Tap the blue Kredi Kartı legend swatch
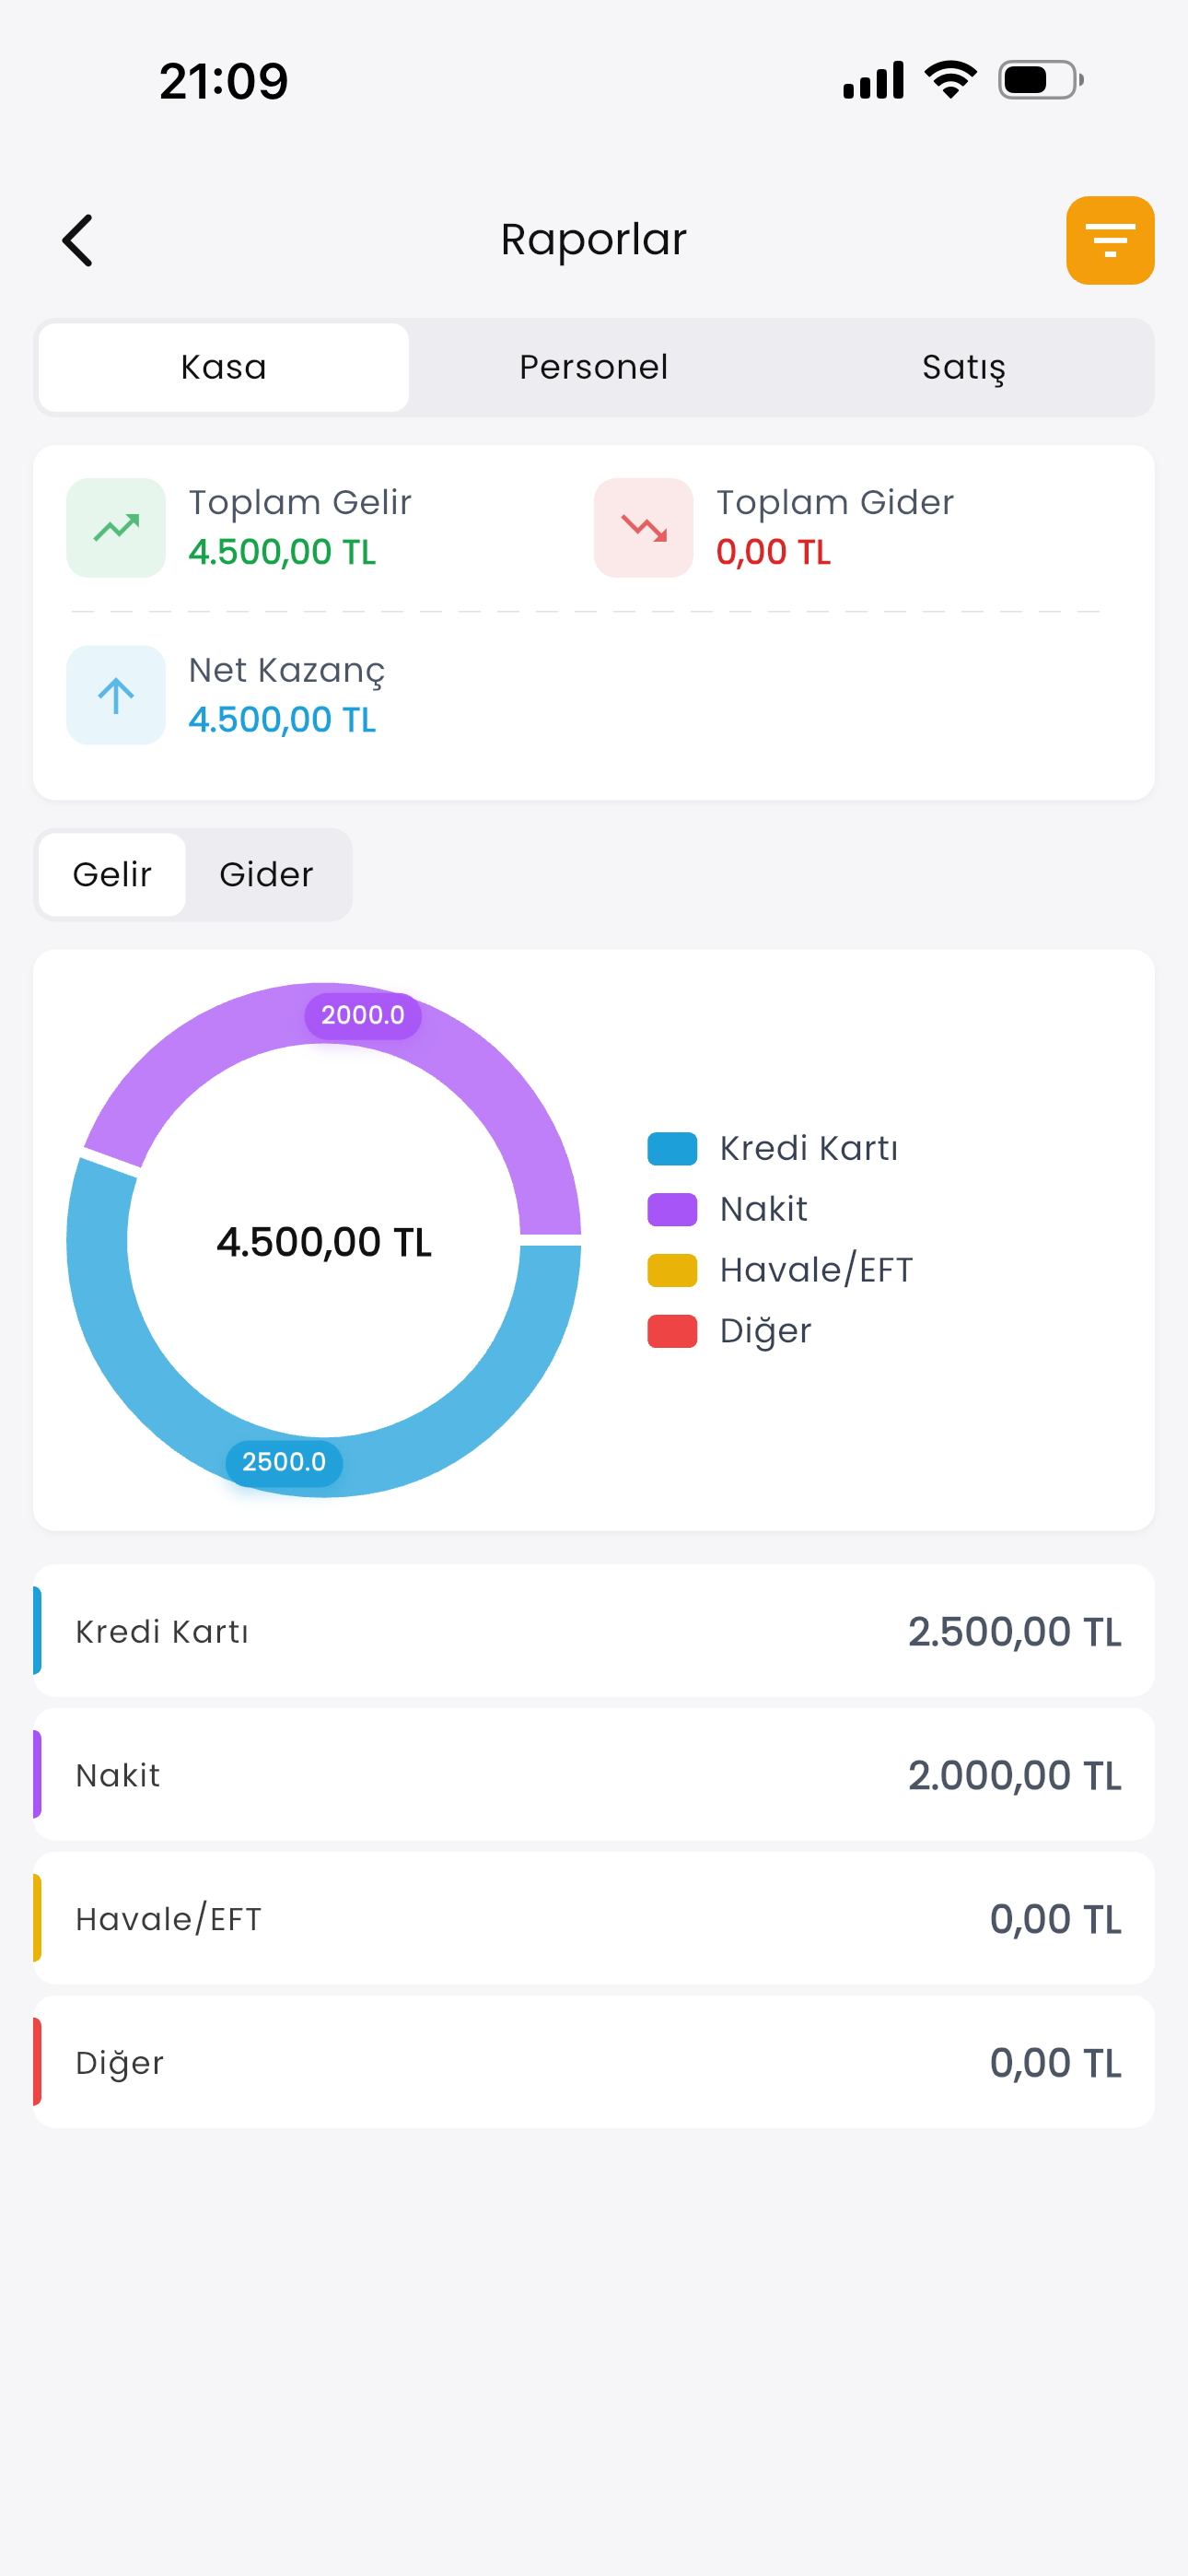 pyautogui.click(x=672, y=1149)
